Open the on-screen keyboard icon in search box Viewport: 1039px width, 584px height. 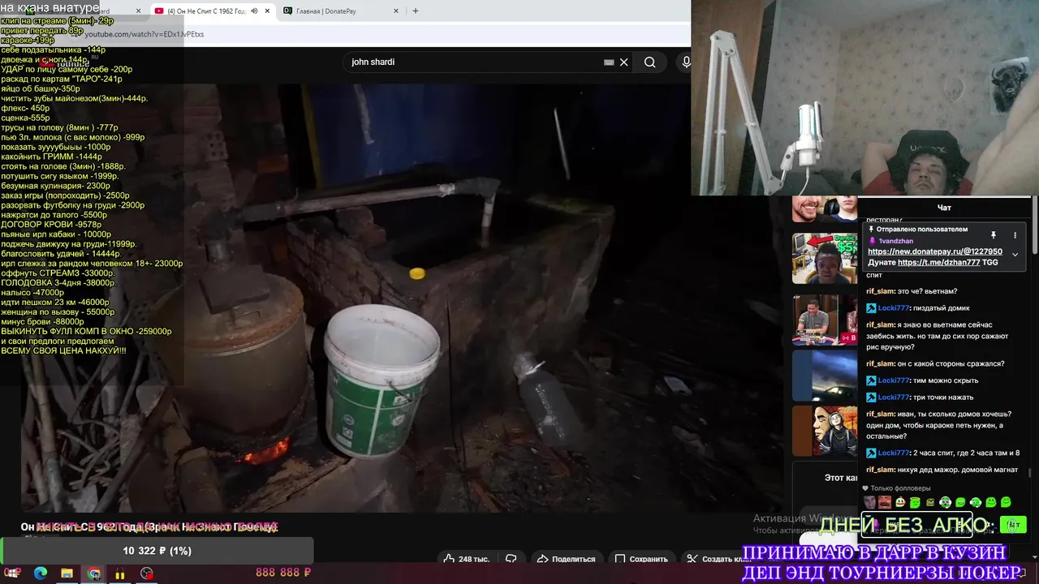click(x=609, y=62)
